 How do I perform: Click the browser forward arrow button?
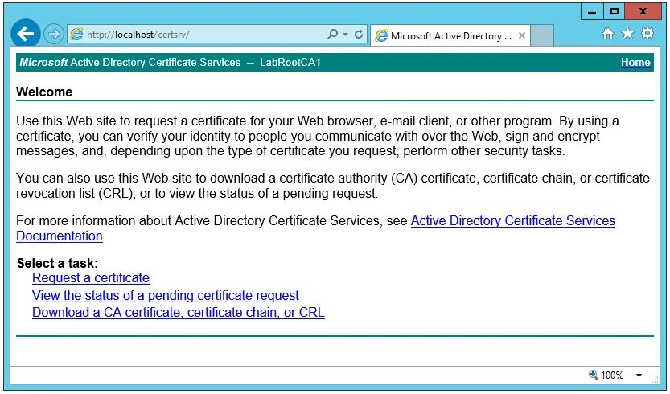[x=53, y=35]
